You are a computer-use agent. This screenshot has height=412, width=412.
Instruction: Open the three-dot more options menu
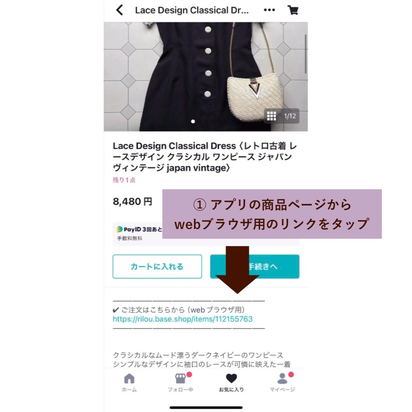click(269, 10)
